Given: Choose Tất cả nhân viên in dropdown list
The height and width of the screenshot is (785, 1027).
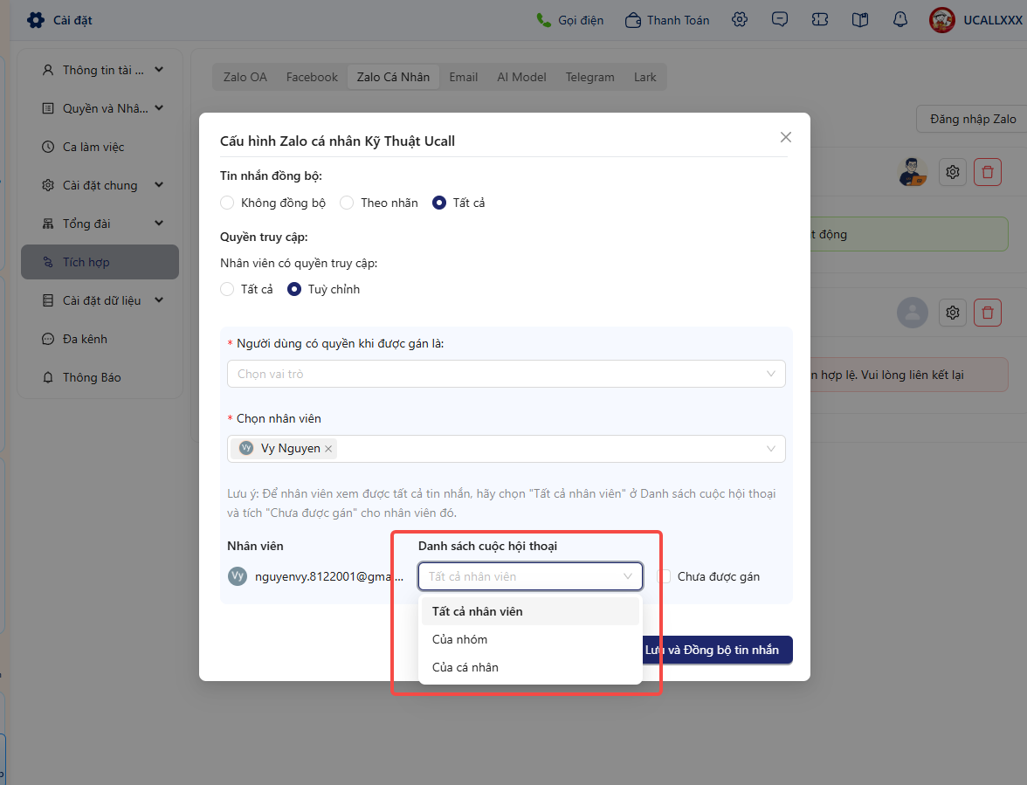Looking at the screenshot, I should pos(530,611).
